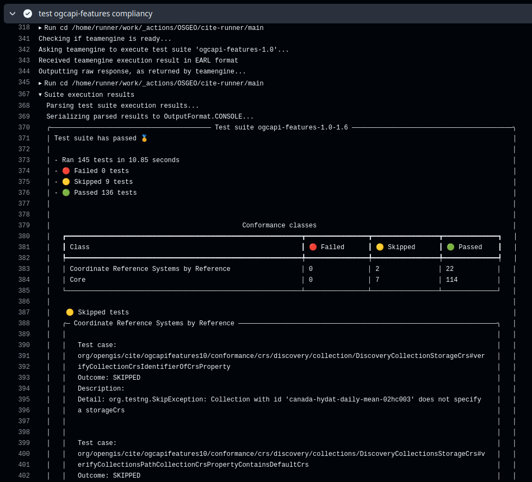
Task: Click the 'Failed' column header text
Action: click(332, 247)
